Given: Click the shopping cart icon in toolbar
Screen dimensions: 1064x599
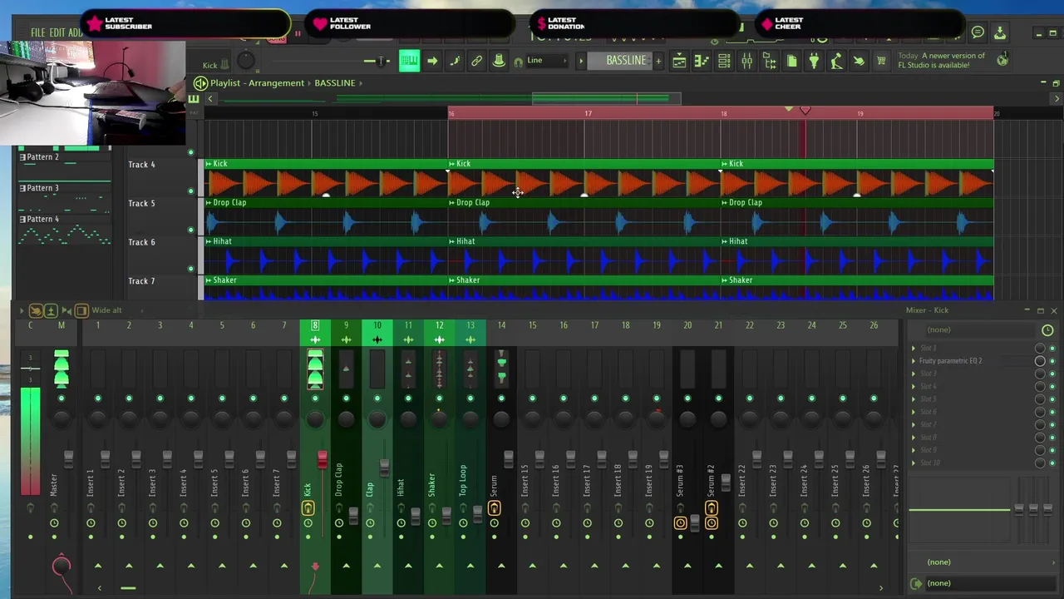Looking at the screenshot, I should 881,61.
